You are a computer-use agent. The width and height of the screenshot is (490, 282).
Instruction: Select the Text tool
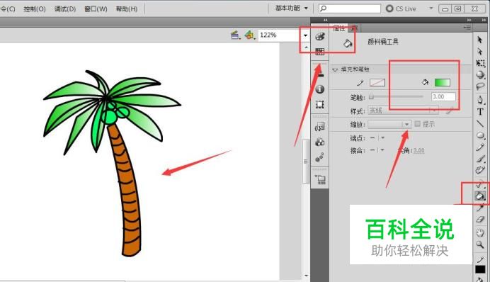[480, 112]
